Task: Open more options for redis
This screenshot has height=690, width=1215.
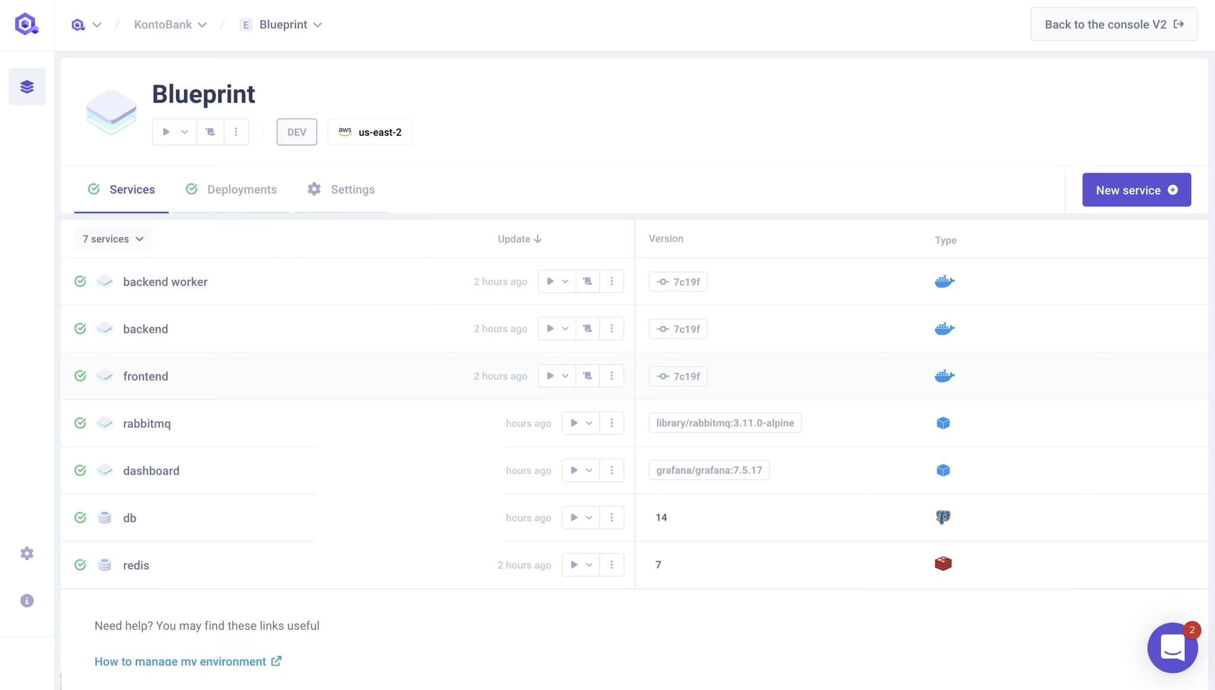Action: [x=612, y=565]
